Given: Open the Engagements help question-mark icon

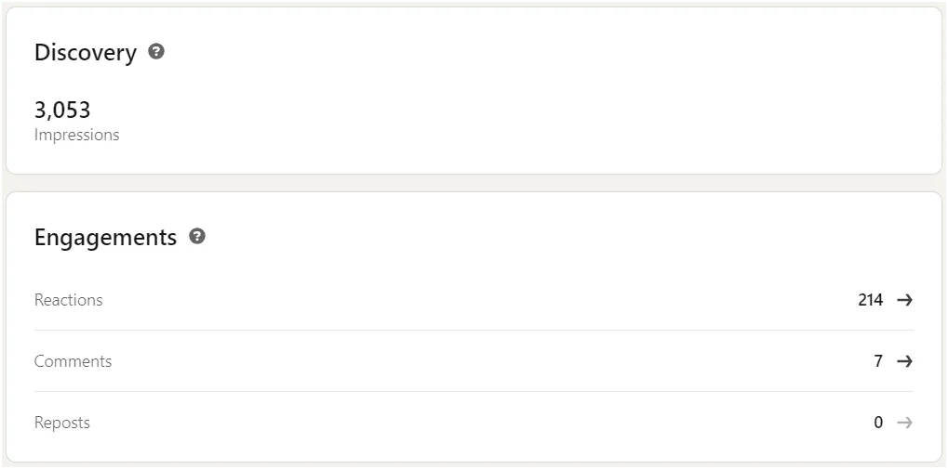Looking at the screenshot, I should pos(197,236).
